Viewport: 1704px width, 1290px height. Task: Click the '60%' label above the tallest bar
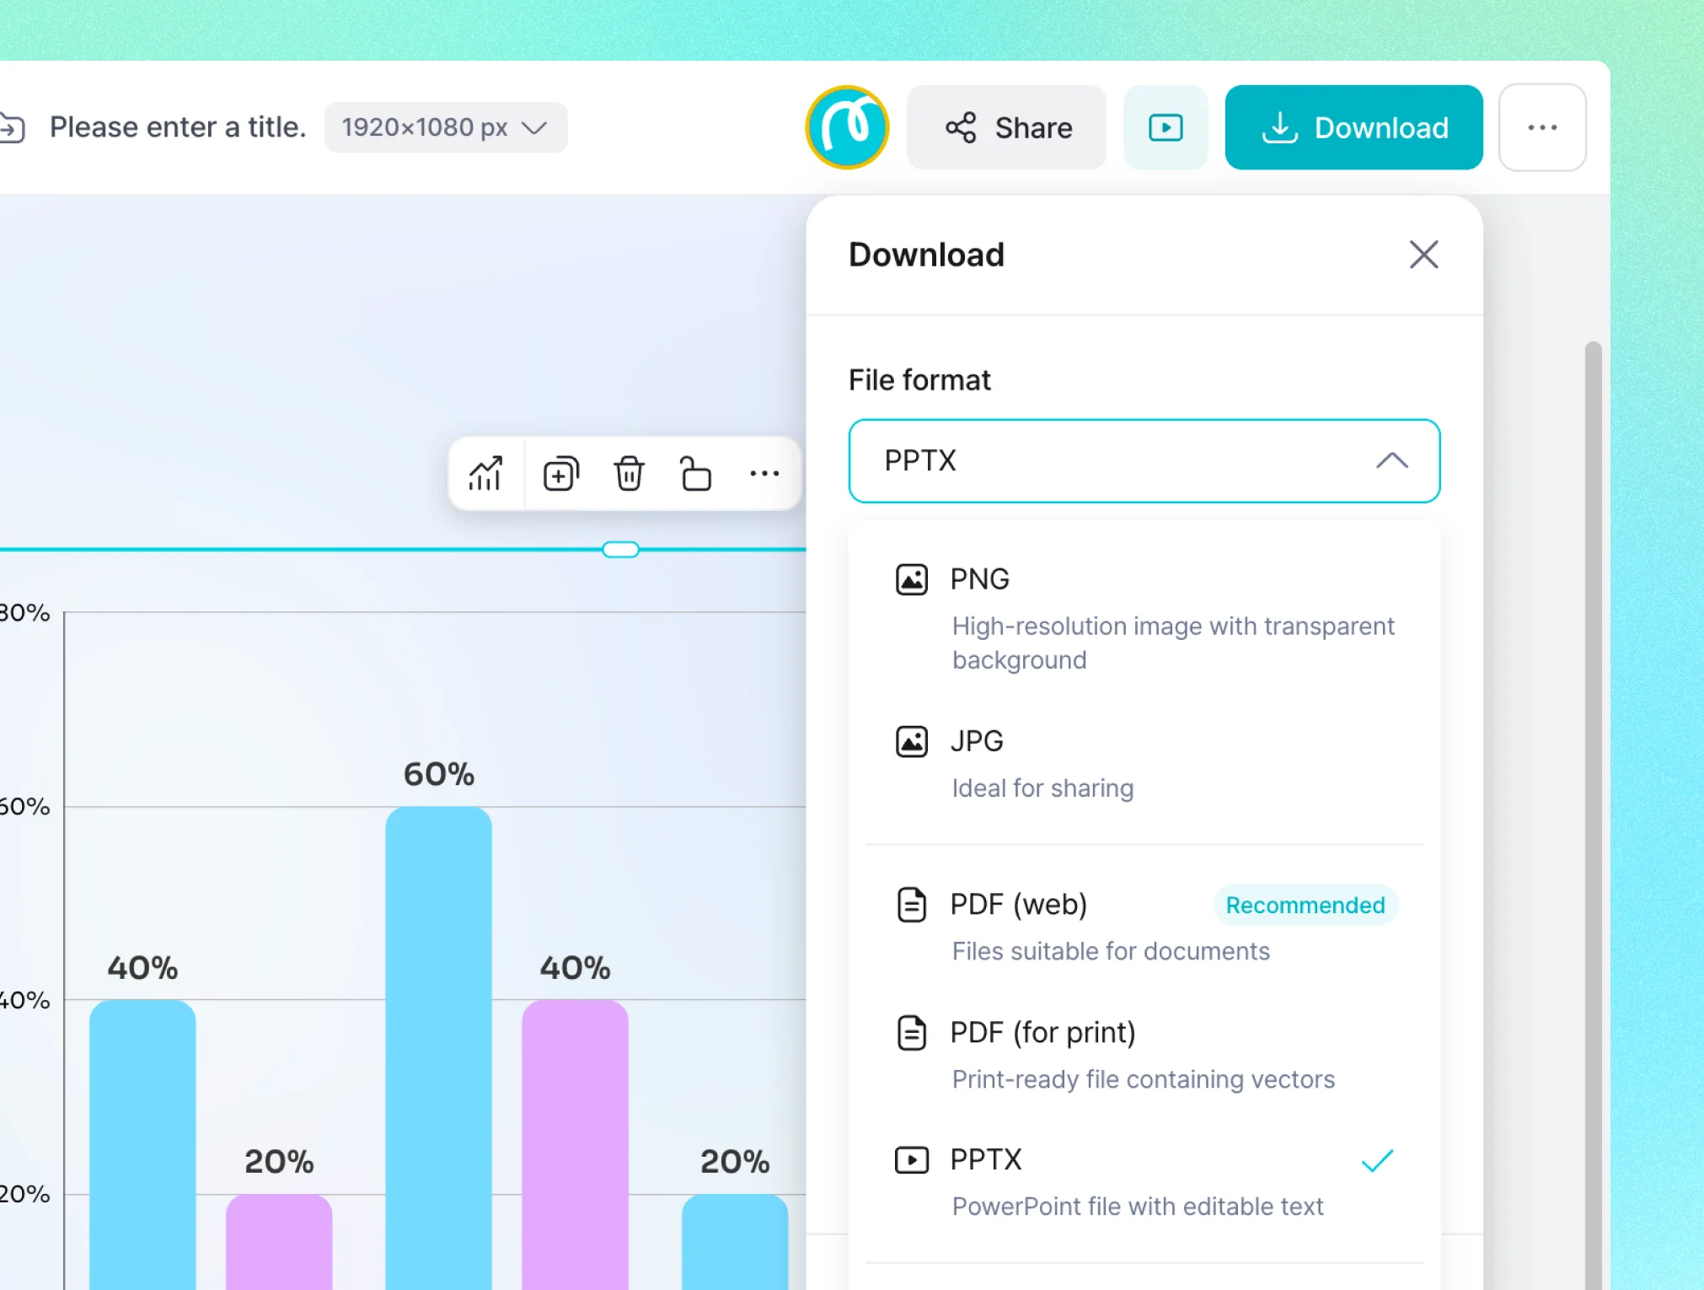[438, 774]
